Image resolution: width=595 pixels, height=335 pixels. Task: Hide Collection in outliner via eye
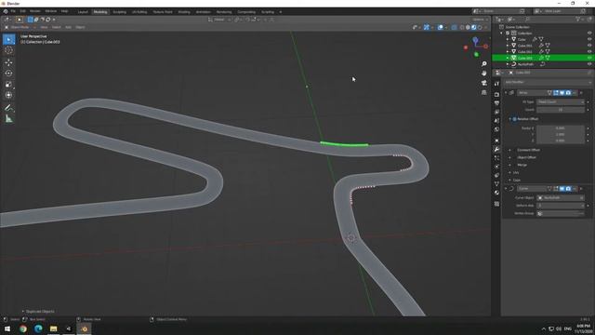[x=589, y=33]
